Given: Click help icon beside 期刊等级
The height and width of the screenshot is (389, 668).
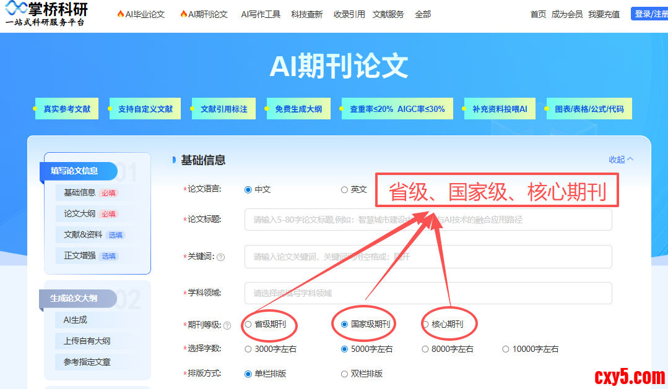Looking at the screenshot, I should tap(227, 325).
